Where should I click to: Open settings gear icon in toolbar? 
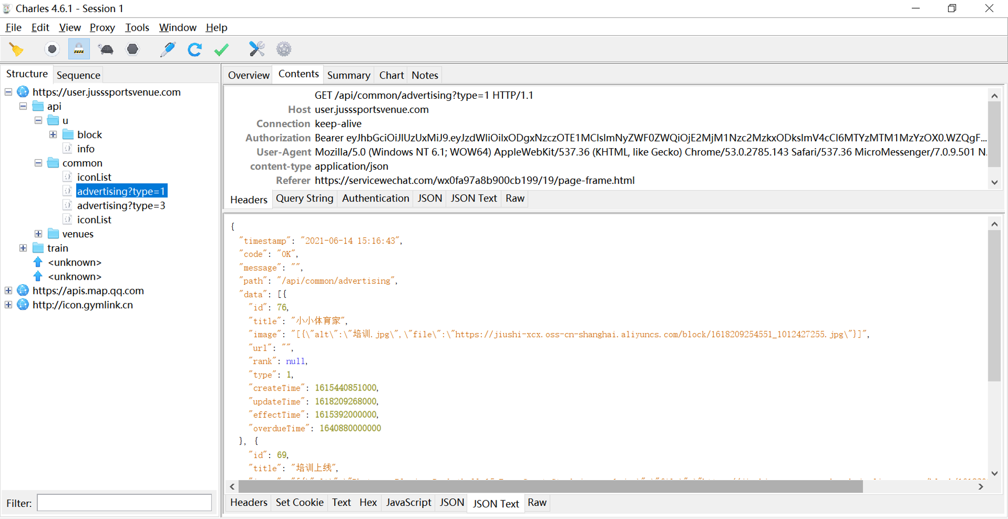pos(284,49)
